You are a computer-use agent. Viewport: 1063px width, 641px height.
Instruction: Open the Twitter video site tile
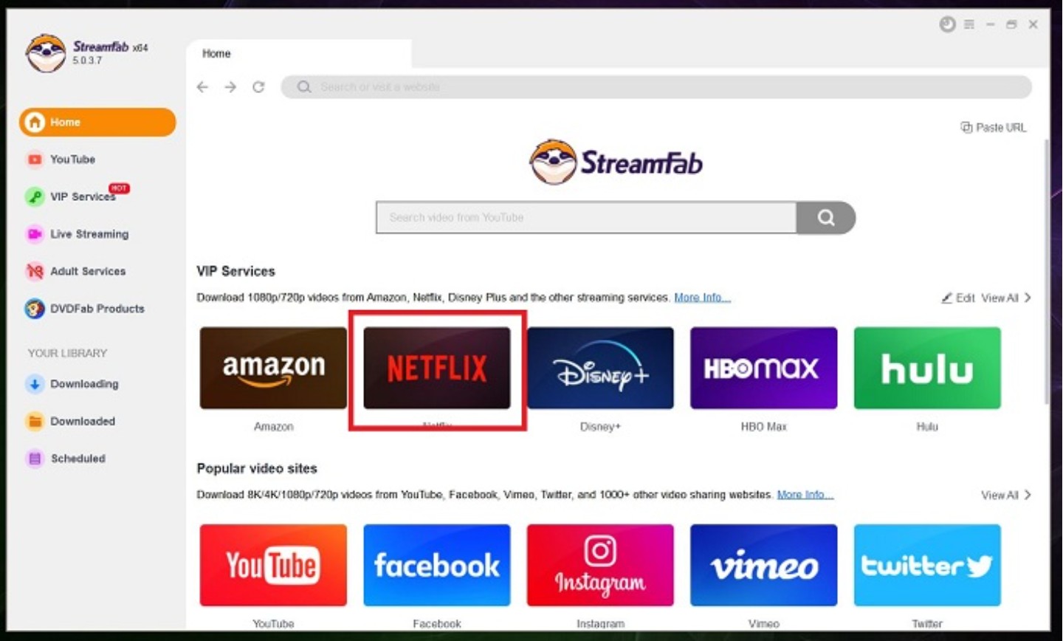[927, 566]
